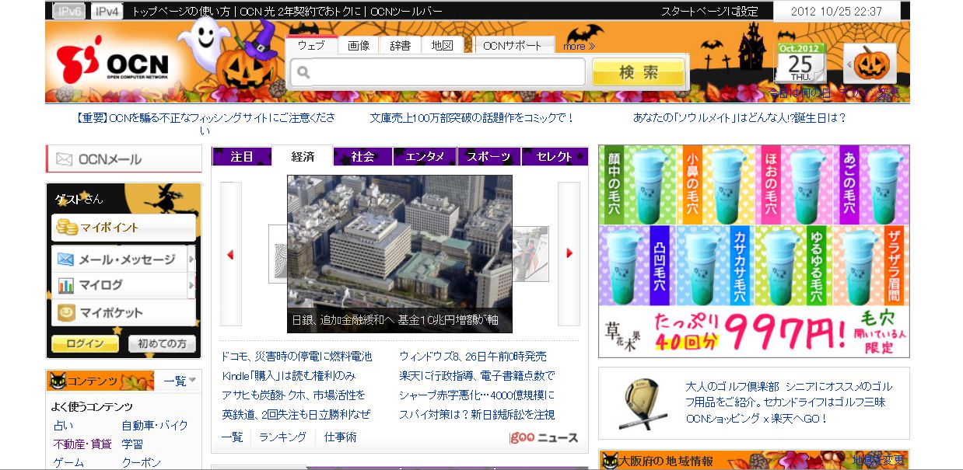Open the Oct 25 calendar icon
The image size is (963, 470).
pyautogui.click(x=800, y=63)
